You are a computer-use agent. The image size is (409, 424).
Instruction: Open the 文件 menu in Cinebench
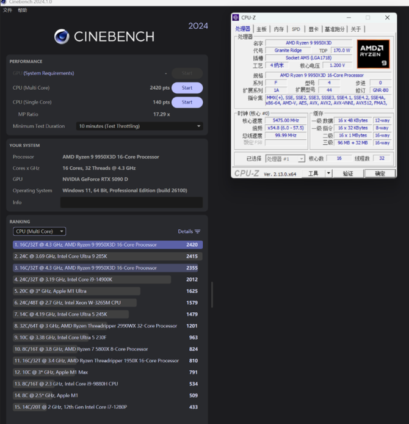pos(7,10)
